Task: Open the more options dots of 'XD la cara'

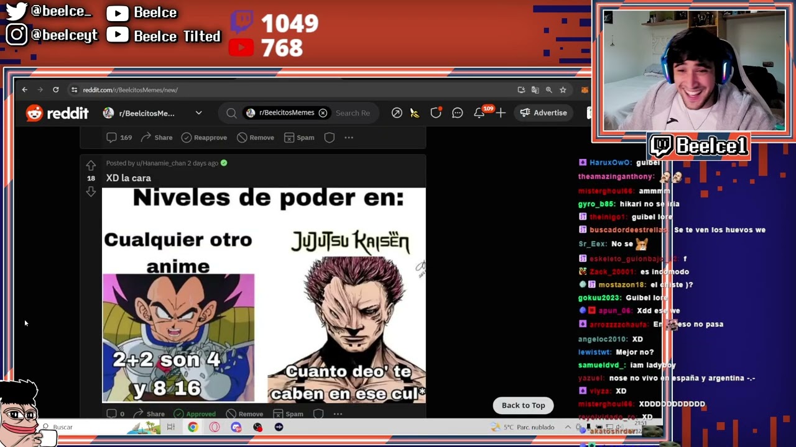Action: pyautogui.click(x=338, y=413)
